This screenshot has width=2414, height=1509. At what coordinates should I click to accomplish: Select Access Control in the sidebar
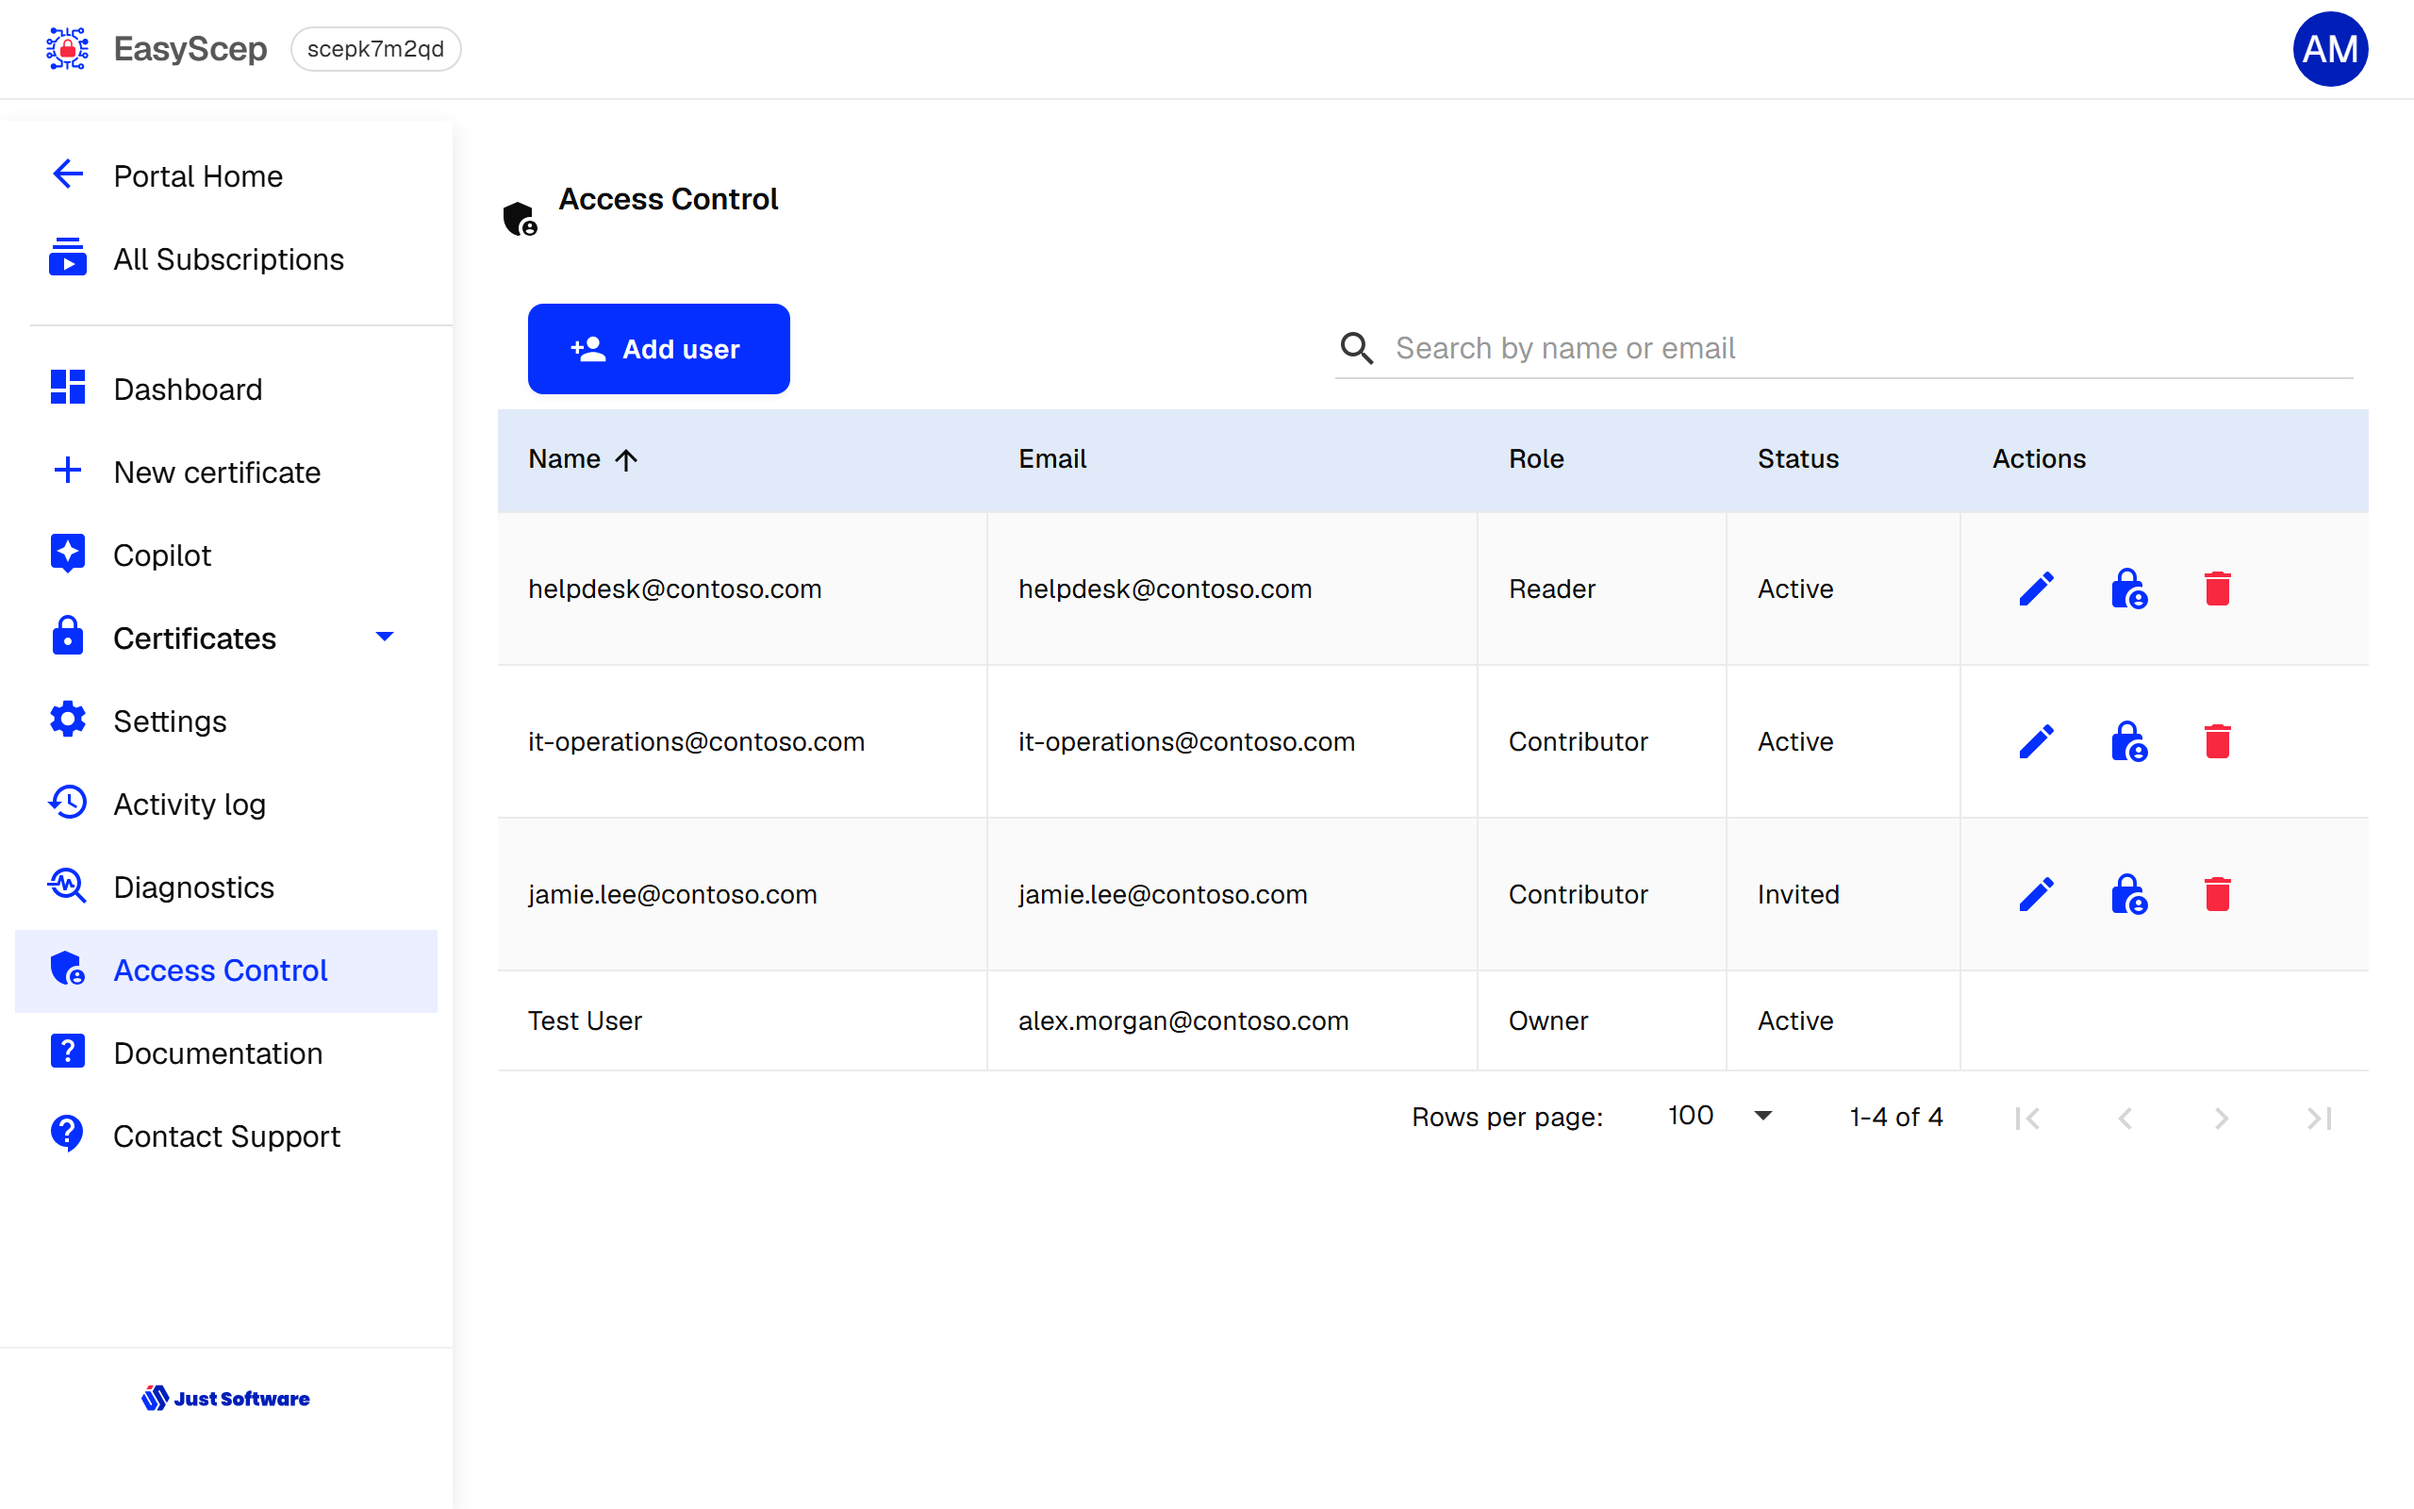pyautogui.click(x=225, y=970)
